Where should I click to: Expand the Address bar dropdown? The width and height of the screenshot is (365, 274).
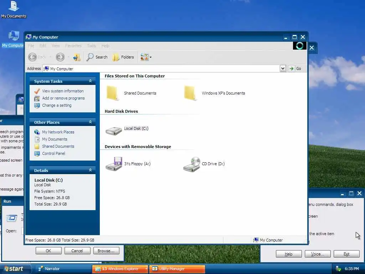283,68
